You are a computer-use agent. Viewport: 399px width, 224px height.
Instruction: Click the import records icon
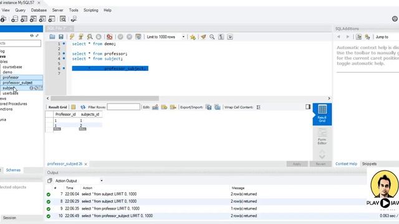point(218,107)
